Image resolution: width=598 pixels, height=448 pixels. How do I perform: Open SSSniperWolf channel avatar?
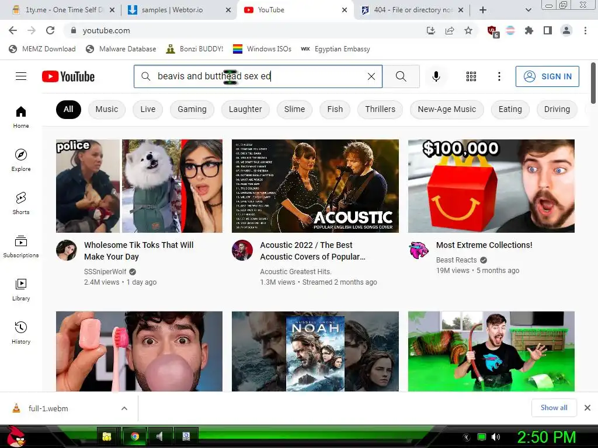click(67, 250)
